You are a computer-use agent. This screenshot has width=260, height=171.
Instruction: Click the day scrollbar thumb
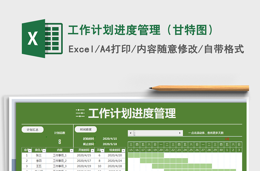135,133
